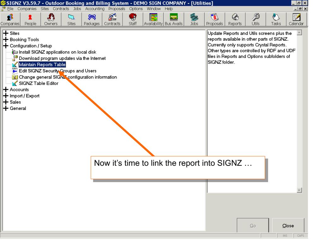Image resolution: width=323 pixels, height=242 pixels.
Task: Open the Companies toolbar icon
Action: 10,19
